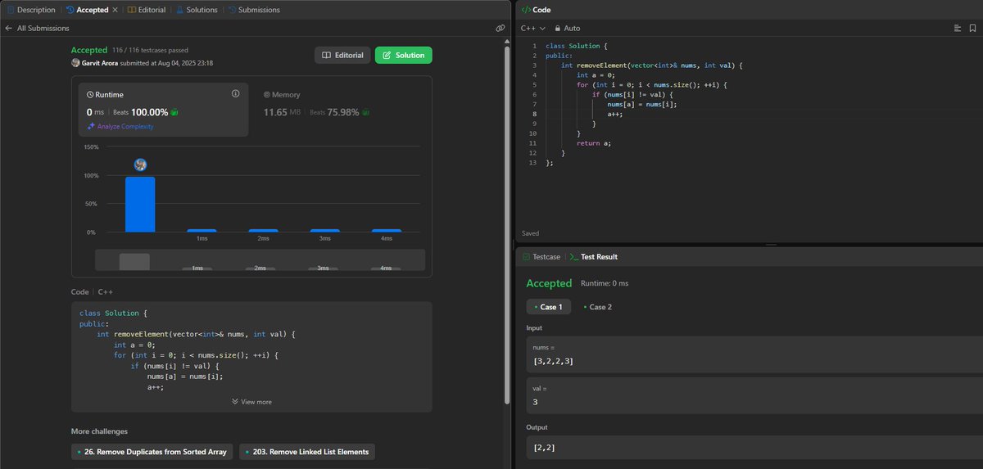Click the sparkle icon beside Analyze Complexity

click(91, 126)
